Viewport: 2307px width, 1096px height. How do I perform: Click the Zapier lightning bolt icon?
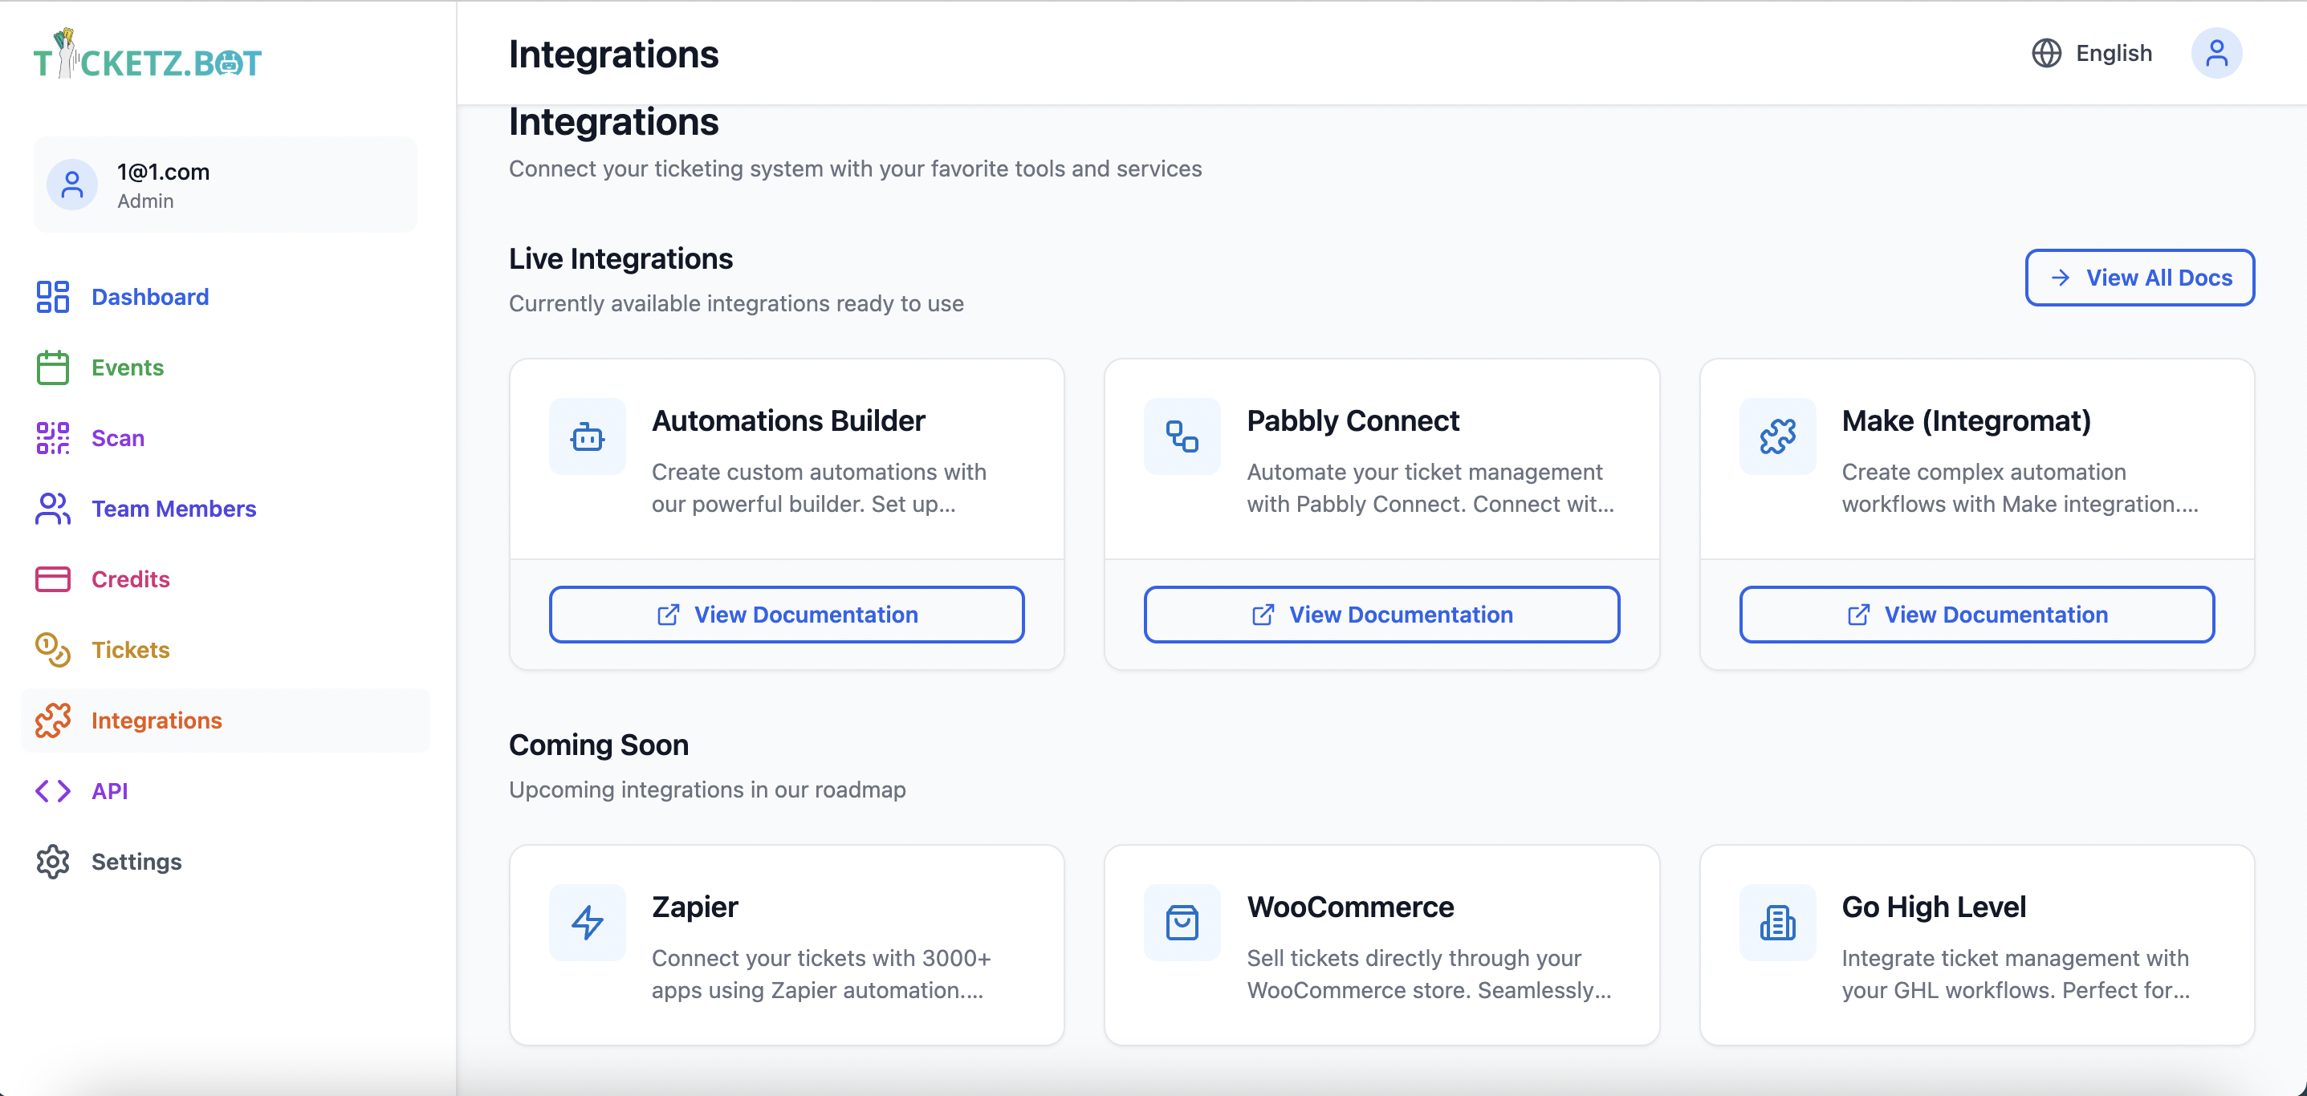click(588, 923)
